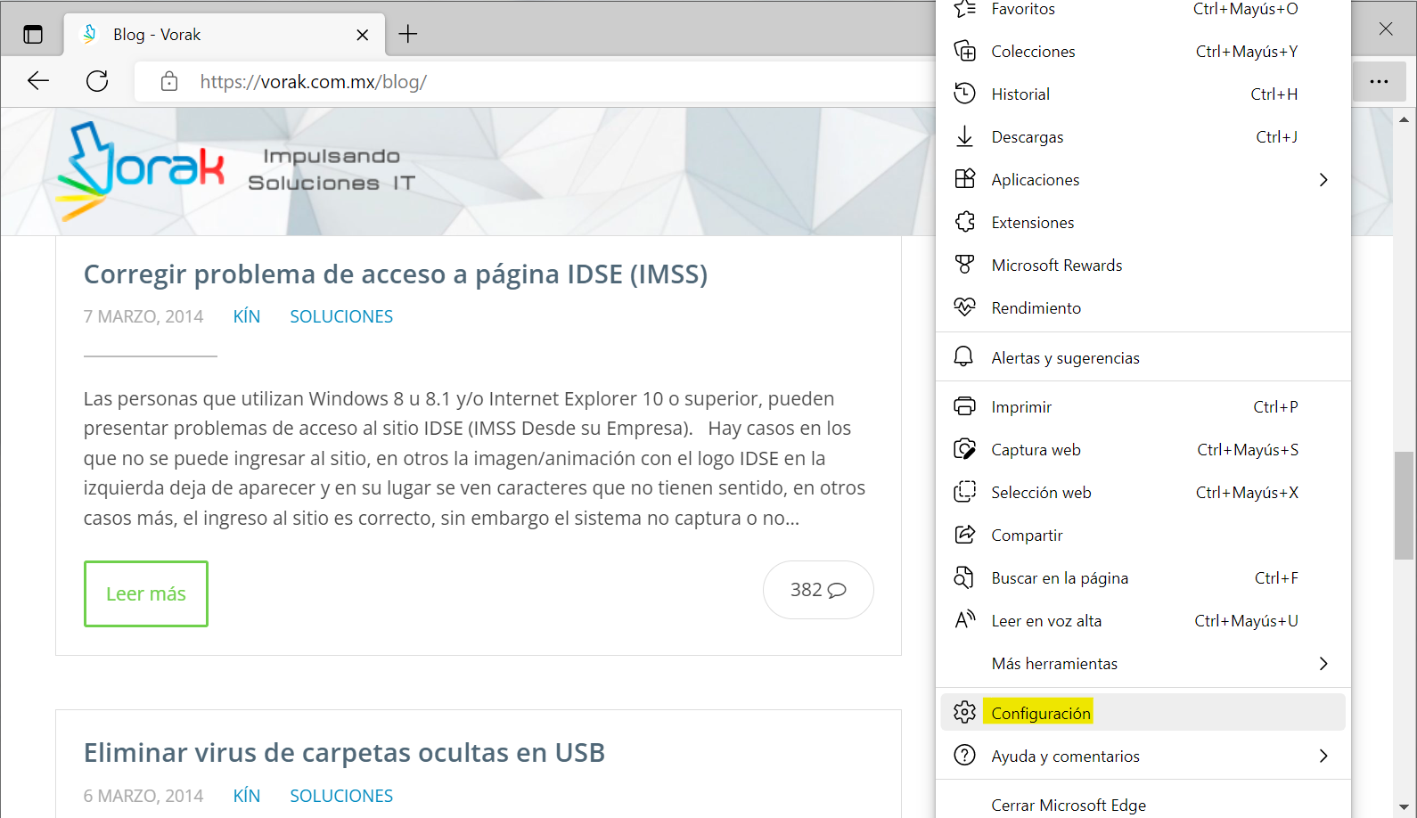Click the Captura web camera icon
Image resolution: width=1417 pixels, height=818 pixels.
click(x=964, y=449)
